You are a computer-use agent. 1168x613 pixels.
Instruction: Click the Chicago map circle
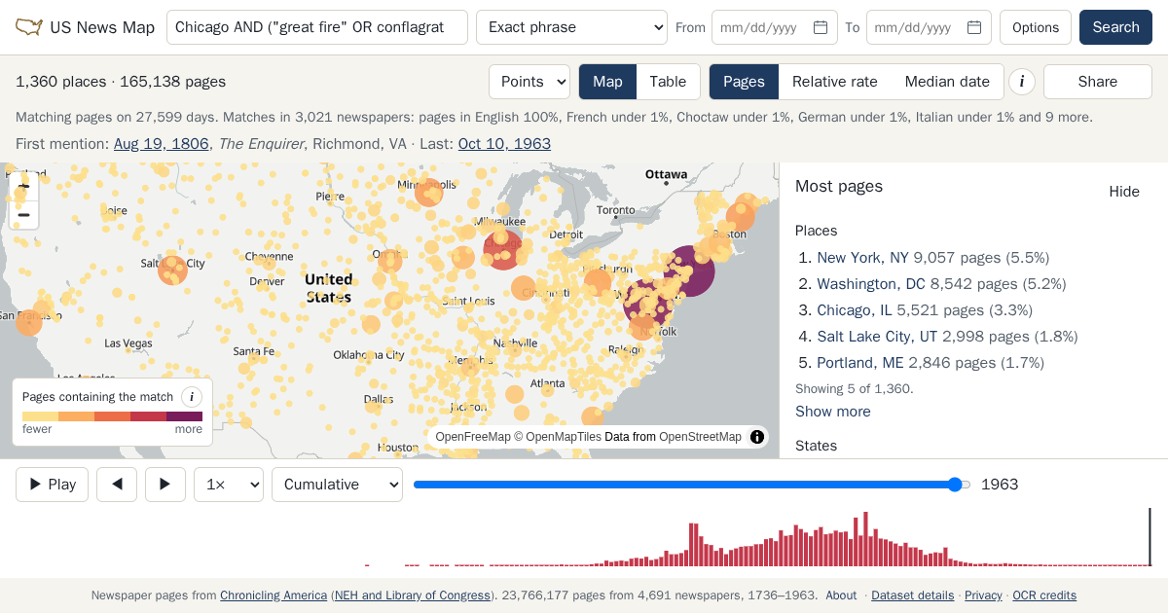(x=503, y=250)
